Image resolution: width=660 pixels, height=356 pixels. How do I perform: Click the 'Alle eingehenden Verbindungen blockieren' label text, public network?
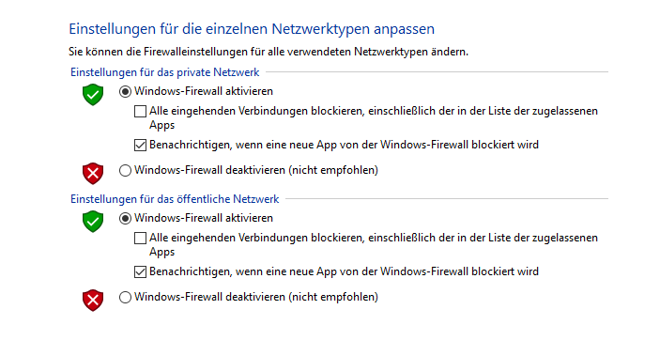tap(256, 238)
